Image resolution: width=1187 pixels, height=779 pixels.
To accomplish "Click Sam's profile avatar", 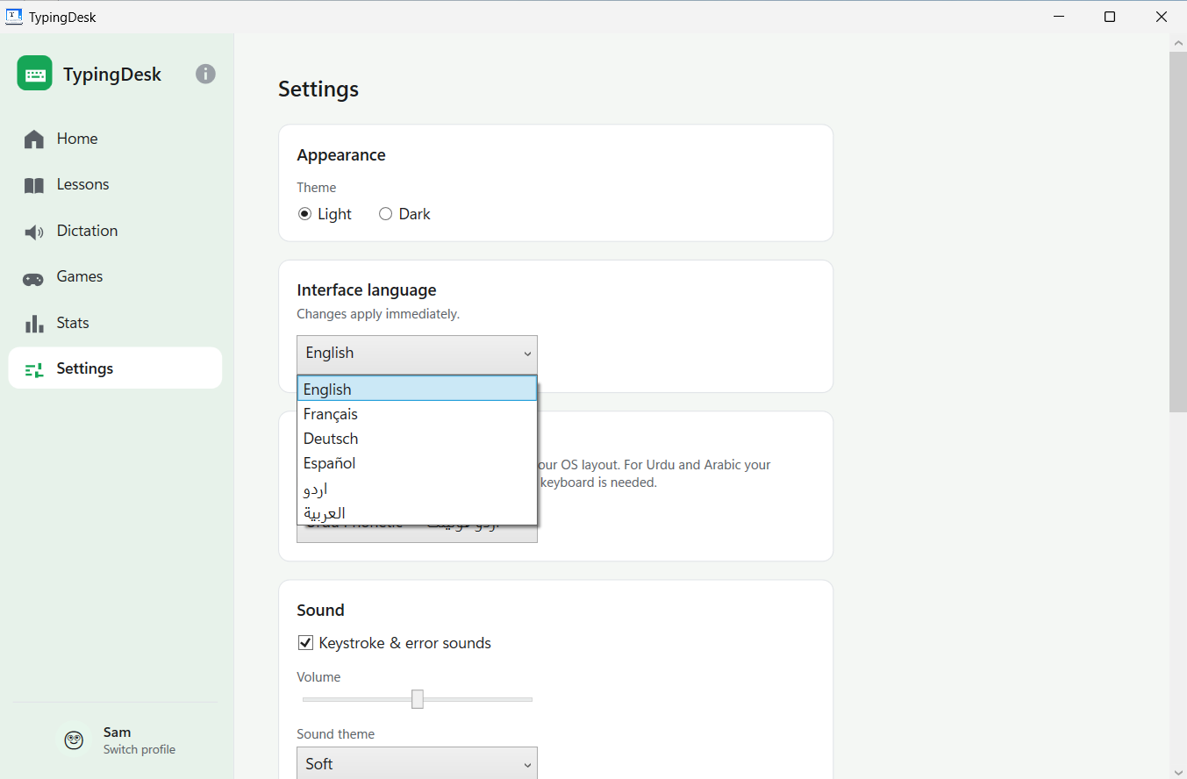I will pyautogui.click(x=75, y=740).
